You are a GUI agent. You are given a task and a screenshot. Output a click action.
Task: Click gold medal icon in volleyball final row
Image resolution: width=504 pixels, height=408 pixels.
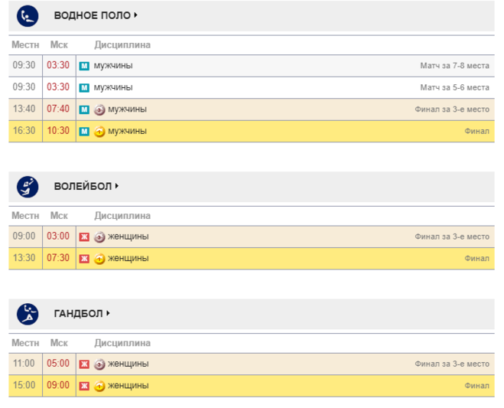pyautogui.click(x=99, y=259)
